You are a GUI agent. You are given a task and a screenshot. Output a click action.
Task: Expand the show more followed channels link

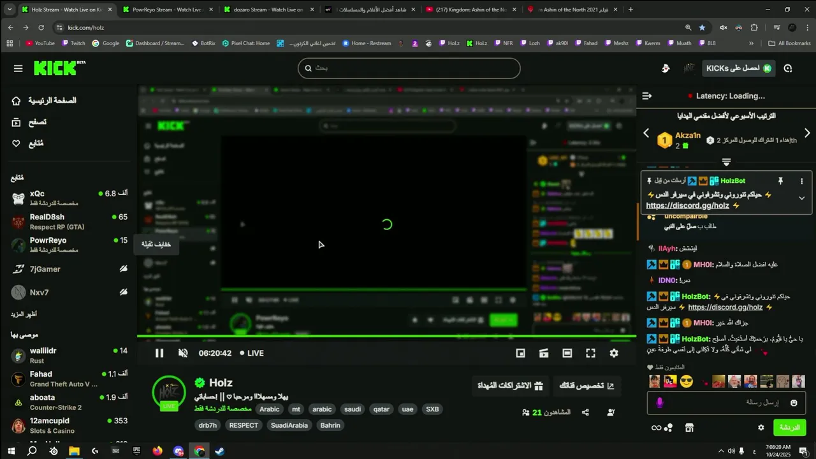tap(24, 314)
